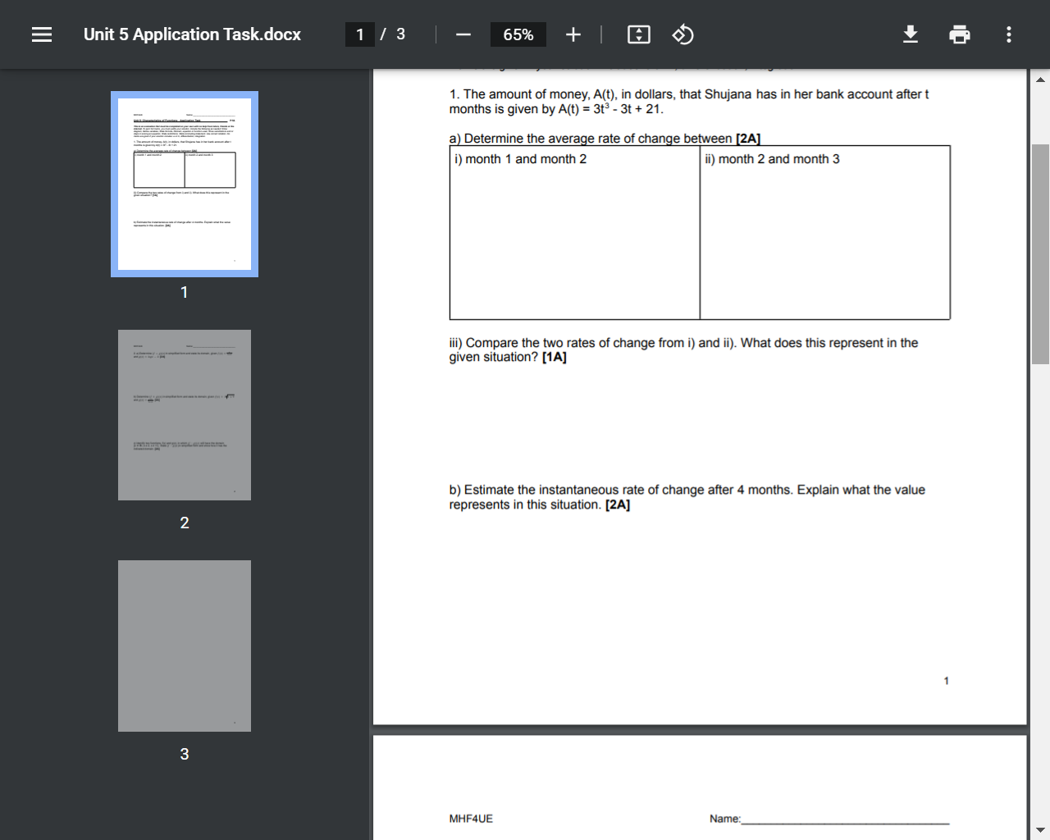Select the thumbnail for page 2
The width and height of the screenshot is (1050, 840).
(184, 414)
